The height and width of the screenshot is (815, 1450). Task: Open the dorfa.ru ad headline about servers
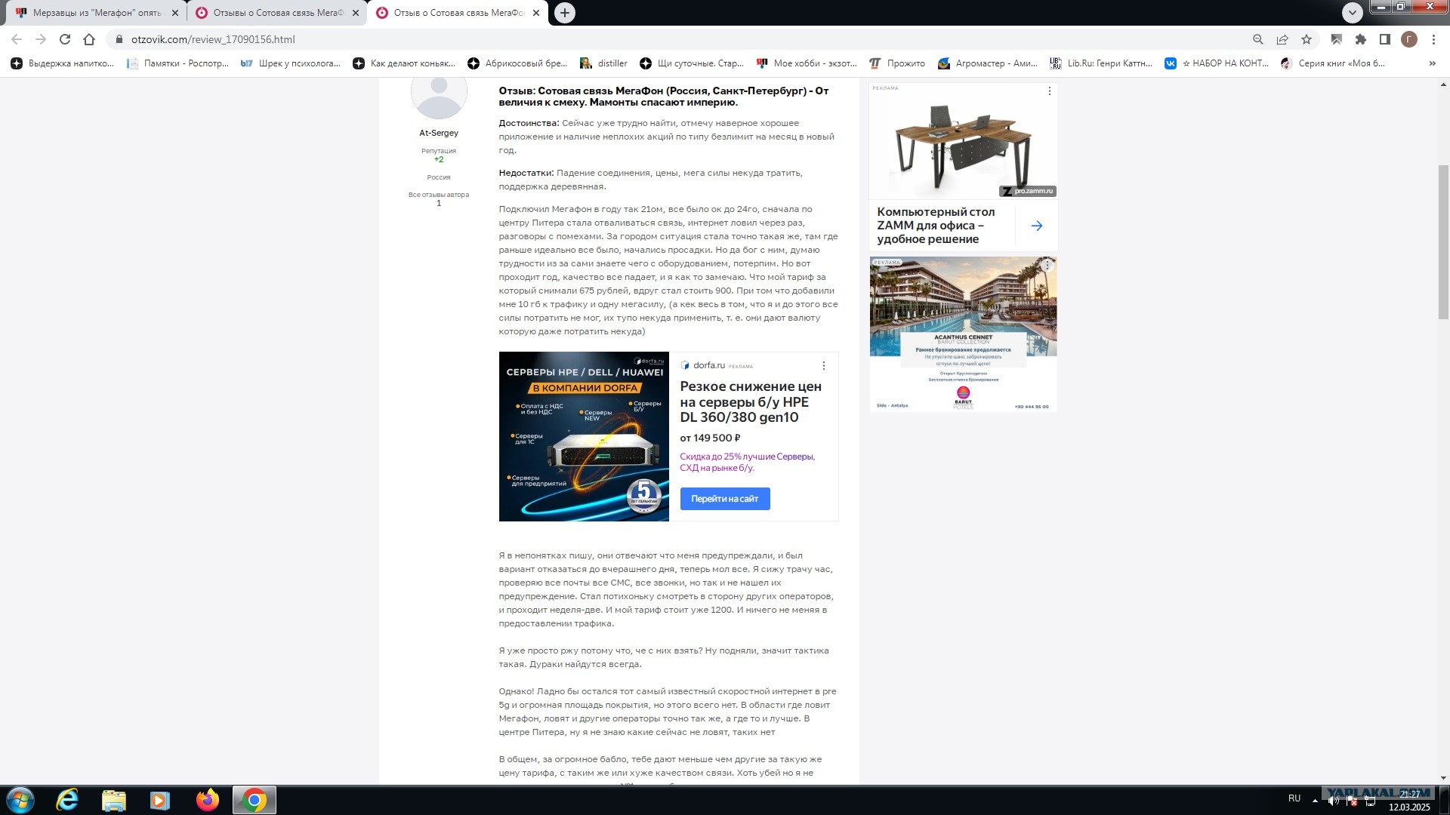click(x=751, y=402)
